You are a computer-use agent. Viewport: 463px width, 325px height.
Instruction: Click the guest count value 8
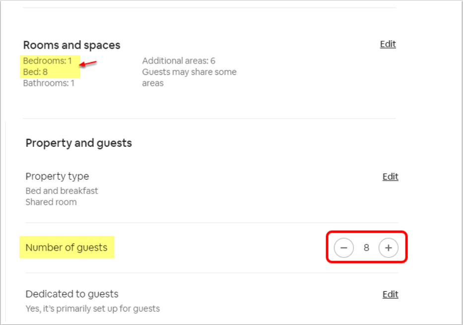366,248
